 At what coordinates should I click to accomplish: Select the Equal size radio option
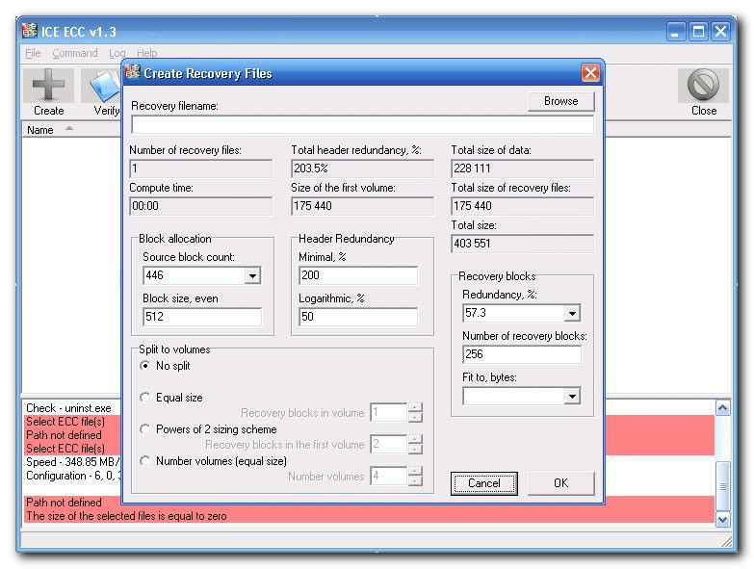[144, 398]
